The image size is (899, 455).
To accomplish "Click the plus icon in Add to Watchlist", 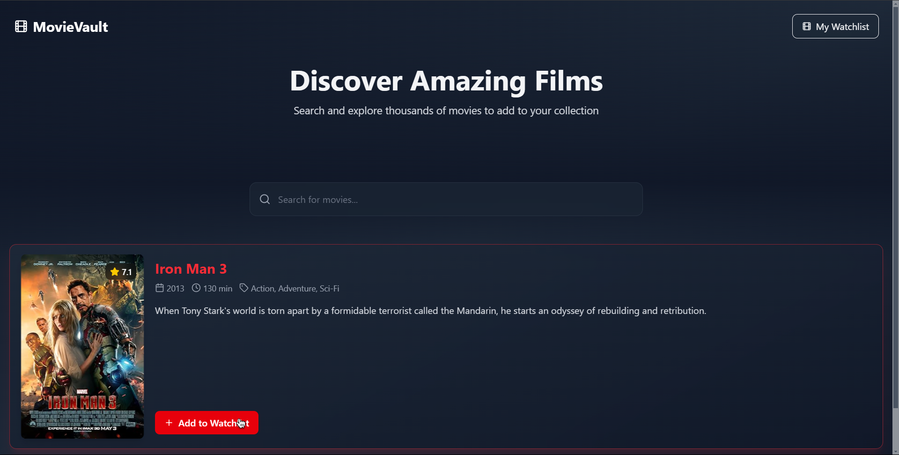I will point(169,423).
